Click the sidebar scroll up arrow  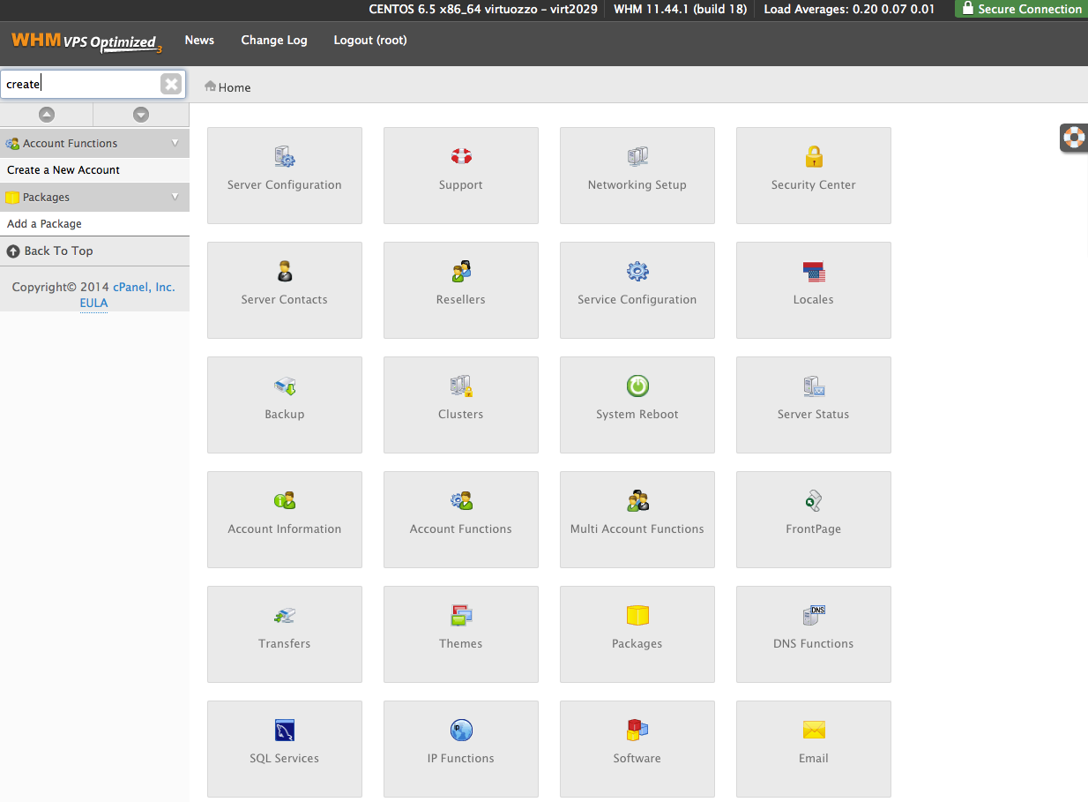pyautogui.click(x=47, y=115)
